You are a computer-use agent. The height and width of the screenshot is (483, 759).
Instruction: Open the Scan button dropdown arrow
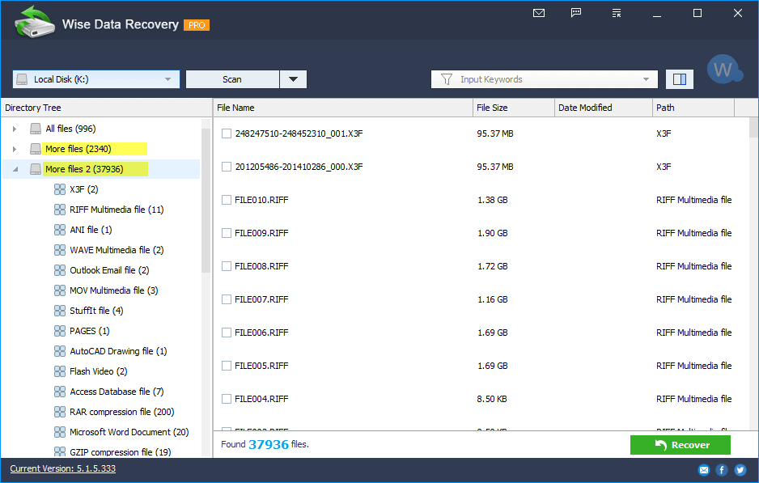293,79
